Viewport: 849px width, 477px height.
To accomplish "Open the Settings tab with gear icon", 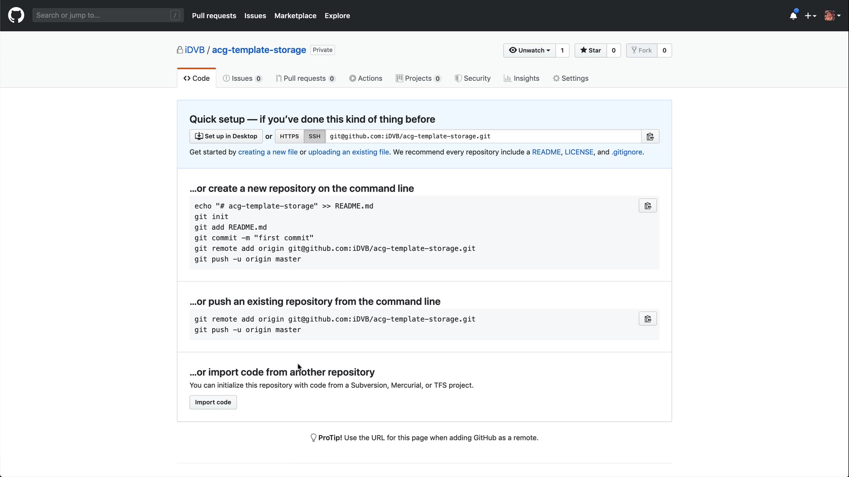I will point(570,78).
